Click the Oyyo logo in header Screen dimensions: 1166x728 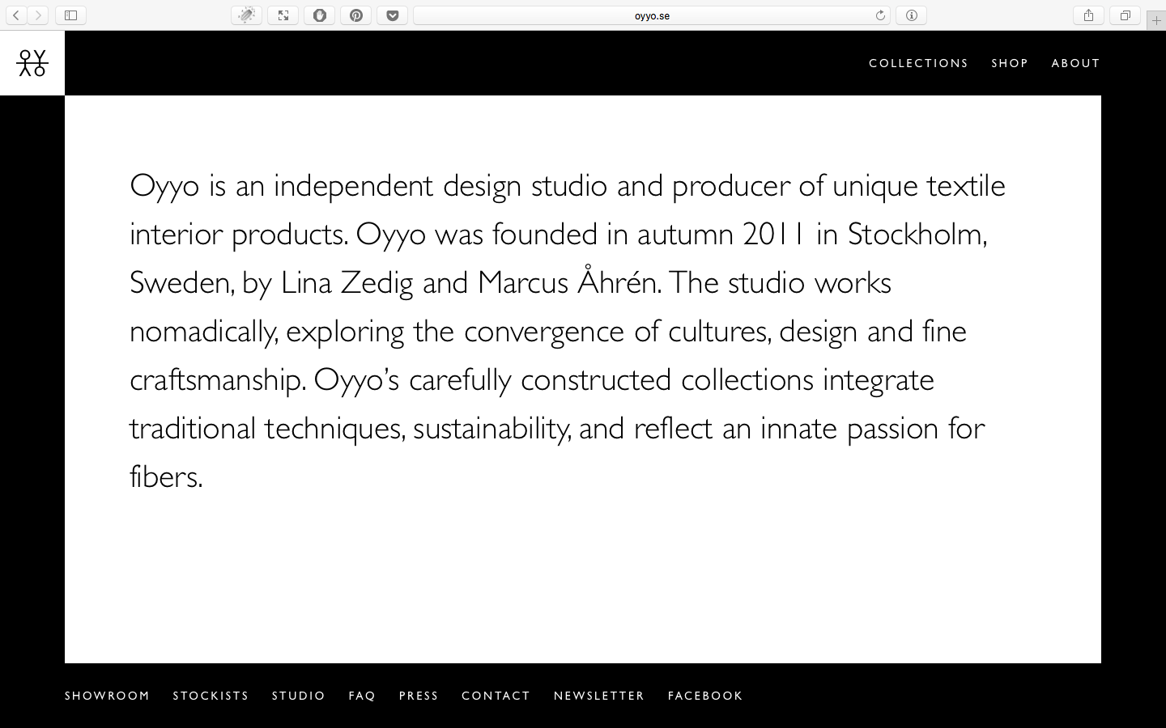32,63
